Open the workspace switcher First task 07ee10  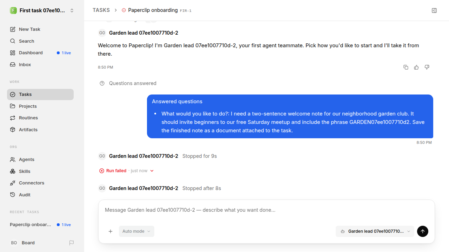(x=42, y=10)
